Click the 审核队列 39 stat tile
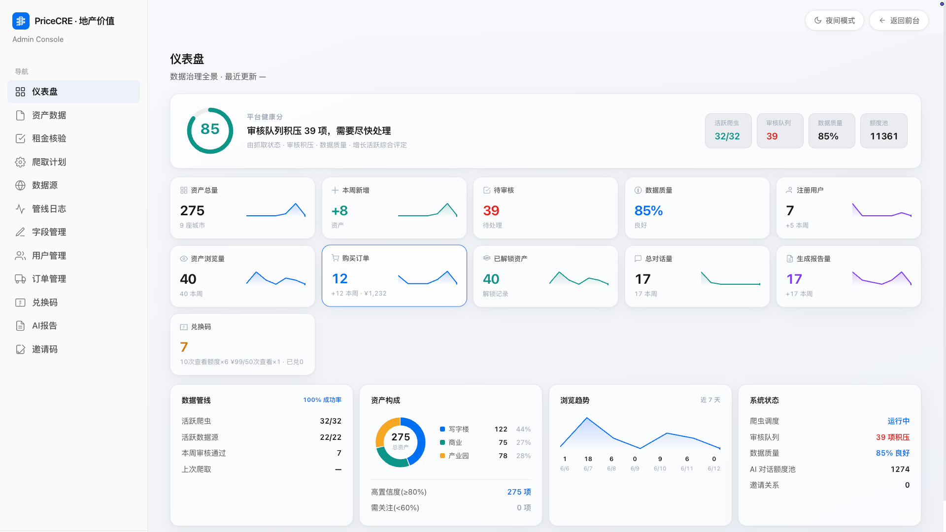 coord(780,131)
